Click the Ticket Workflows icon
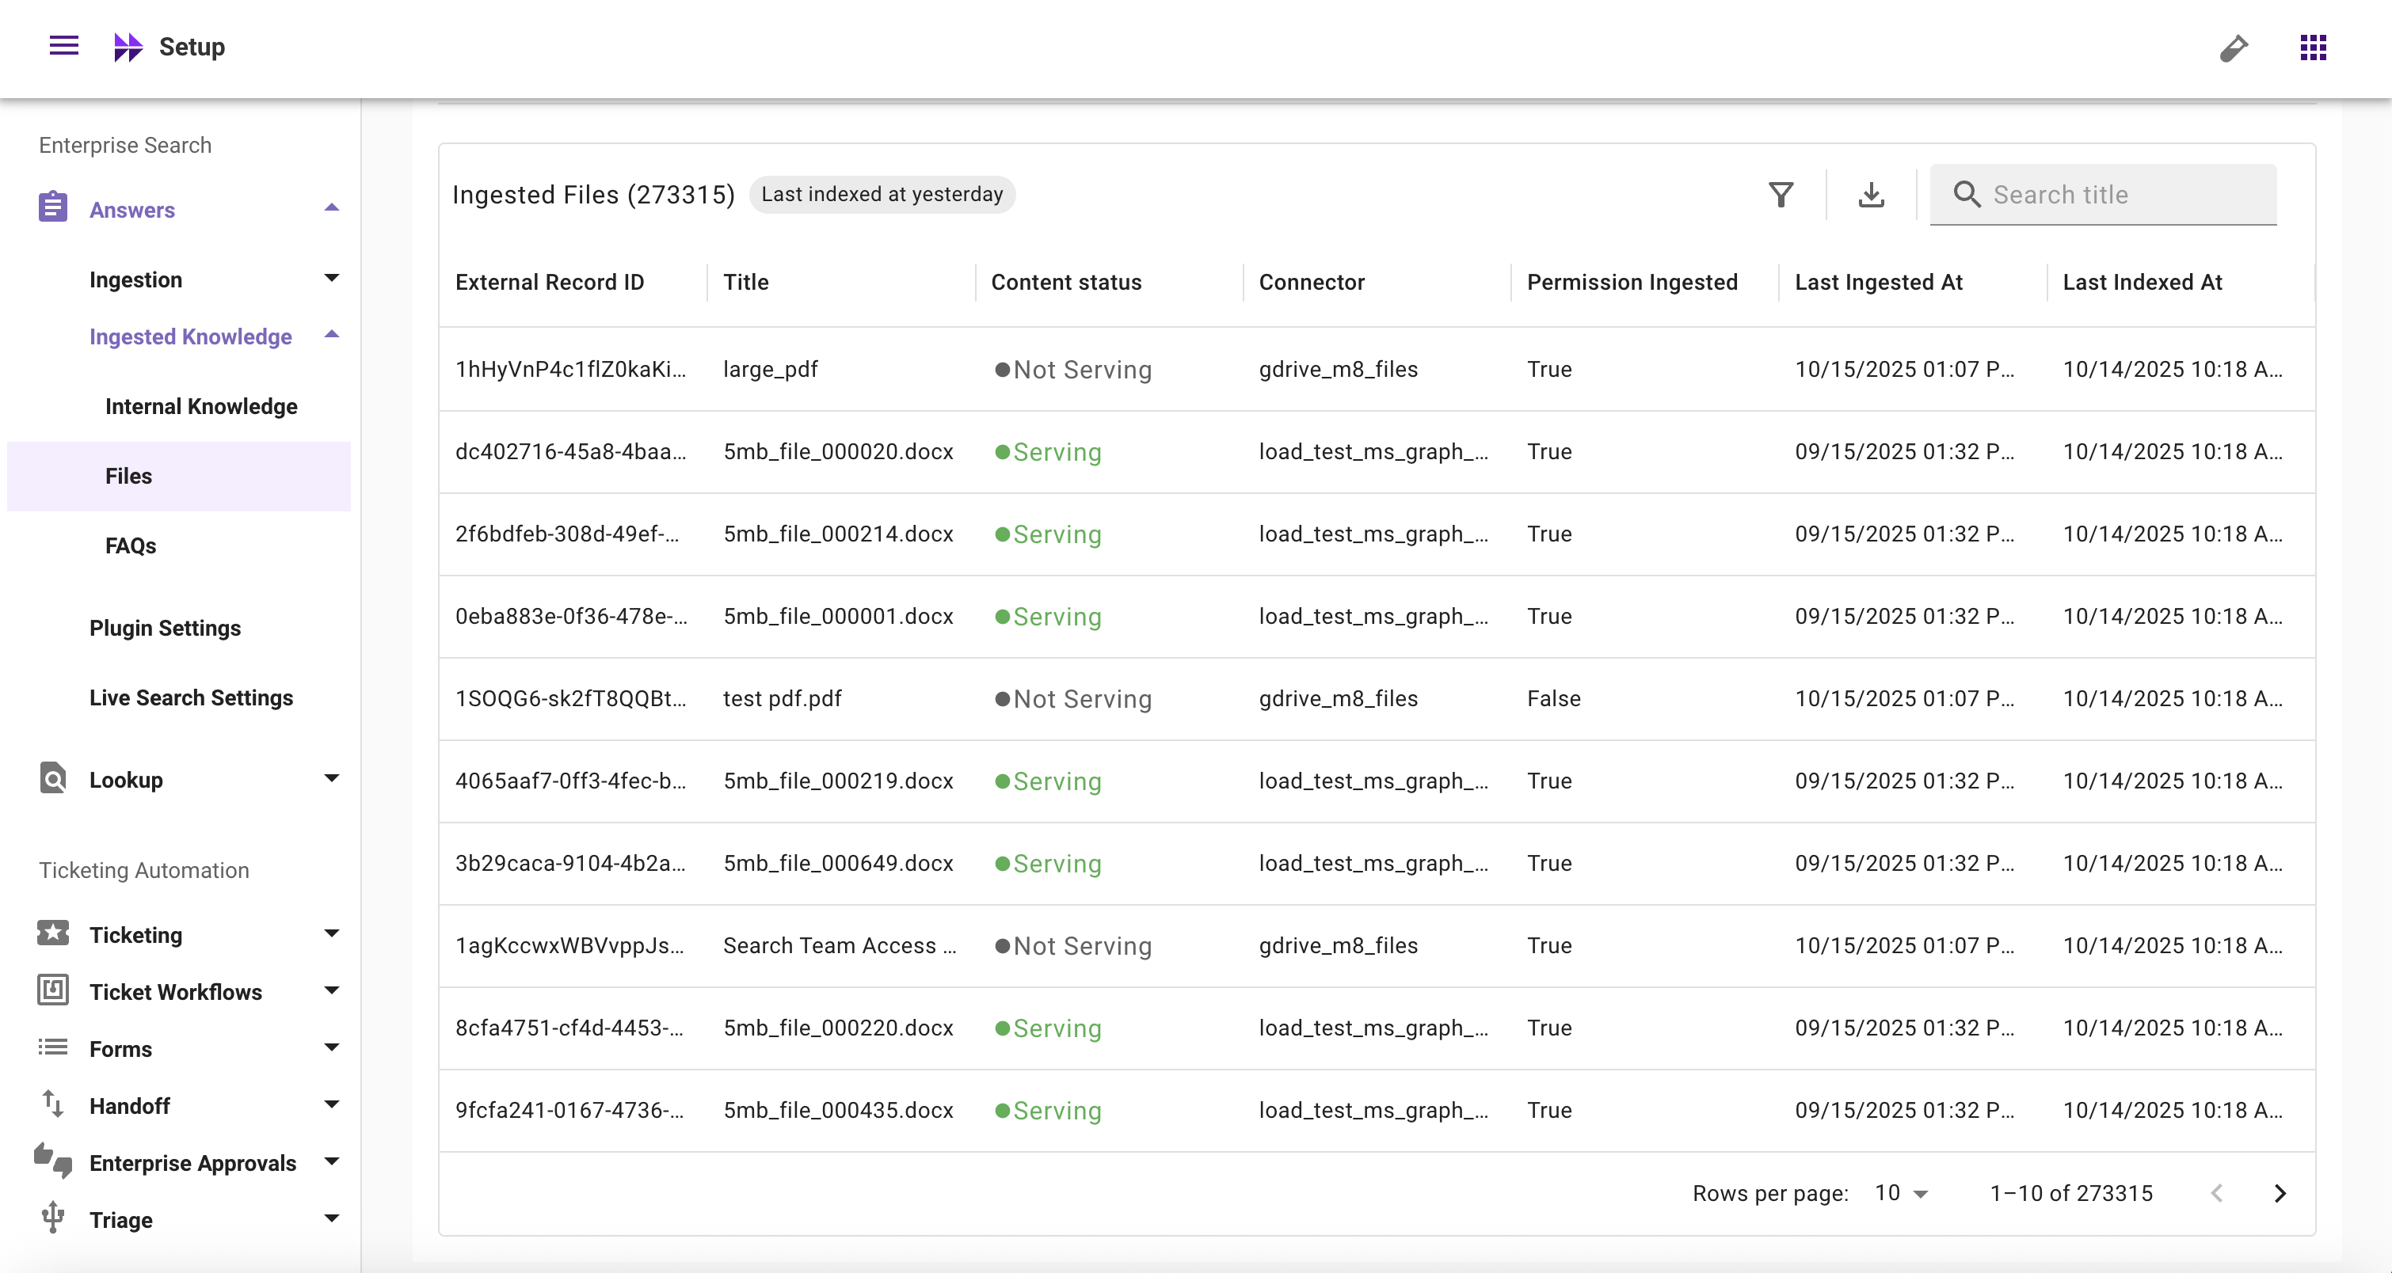The width and height of the screenshot is (2392, 1273). [x=53, y=990]
